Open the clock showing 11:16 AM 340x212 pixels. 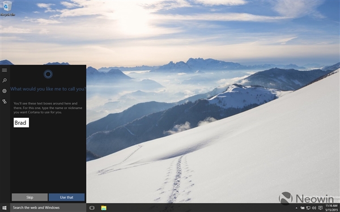pos(331,207)
